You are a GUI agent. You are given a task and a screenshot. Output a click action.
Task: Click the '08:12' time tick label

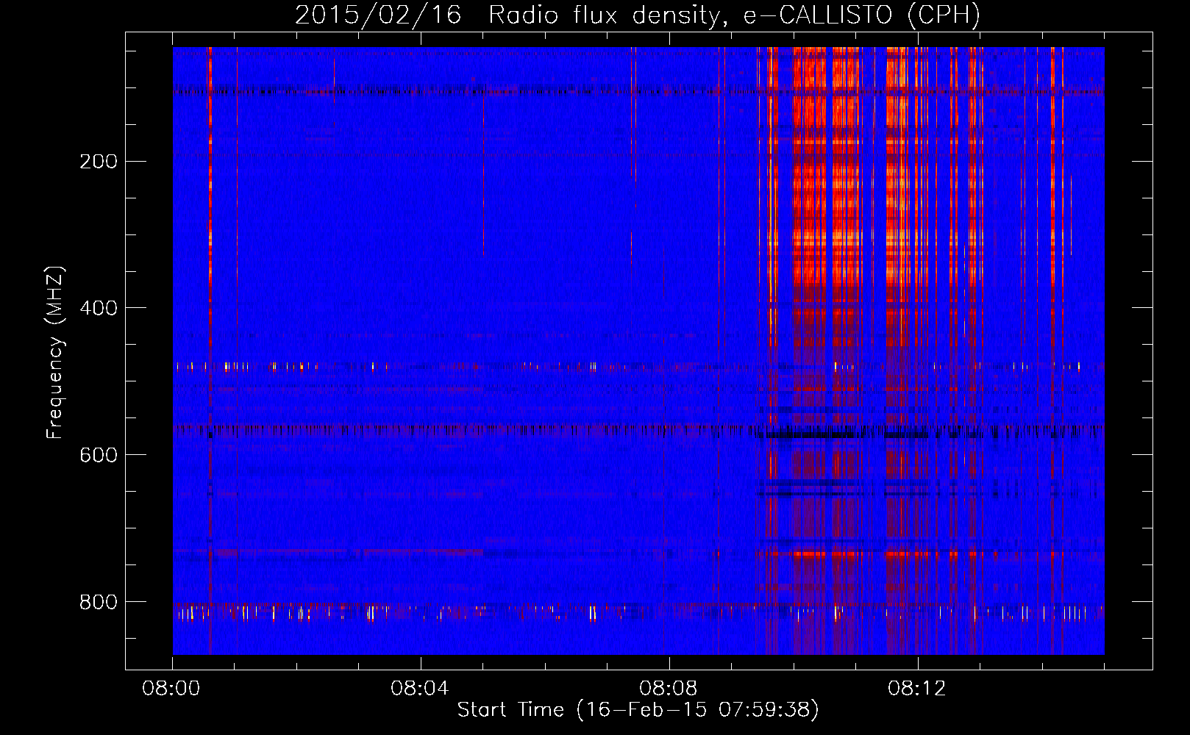[917, 689]
